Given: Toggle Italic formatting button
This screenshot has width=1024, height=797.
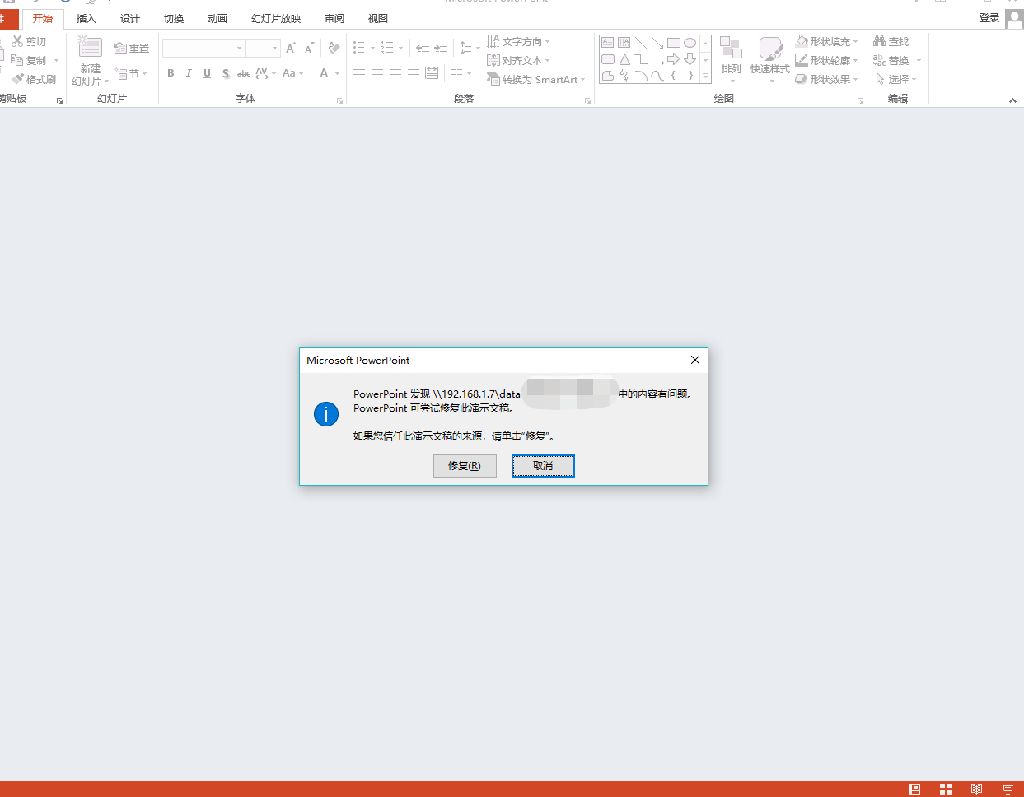Looking at the screenshot, I should tap(189, 73).
